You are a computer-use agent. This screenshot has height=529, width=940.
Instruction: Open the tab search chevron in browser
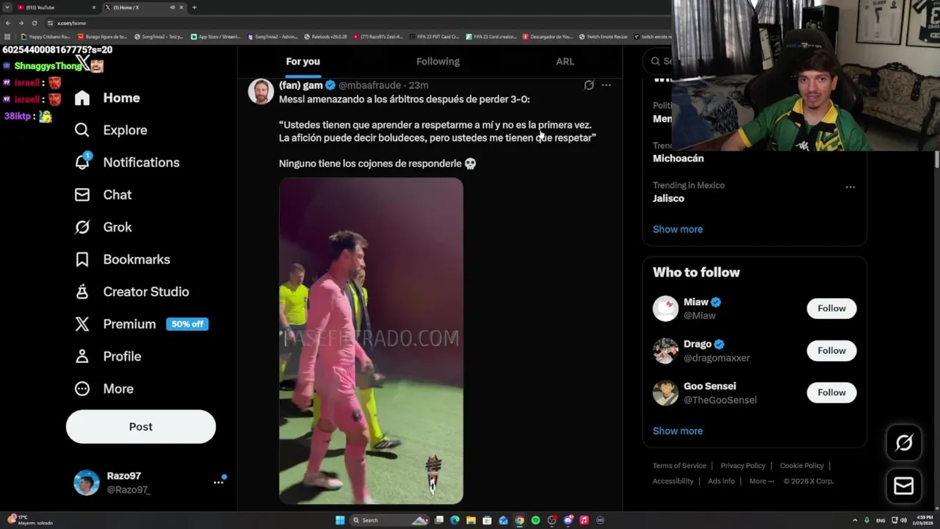click(7, 7)
